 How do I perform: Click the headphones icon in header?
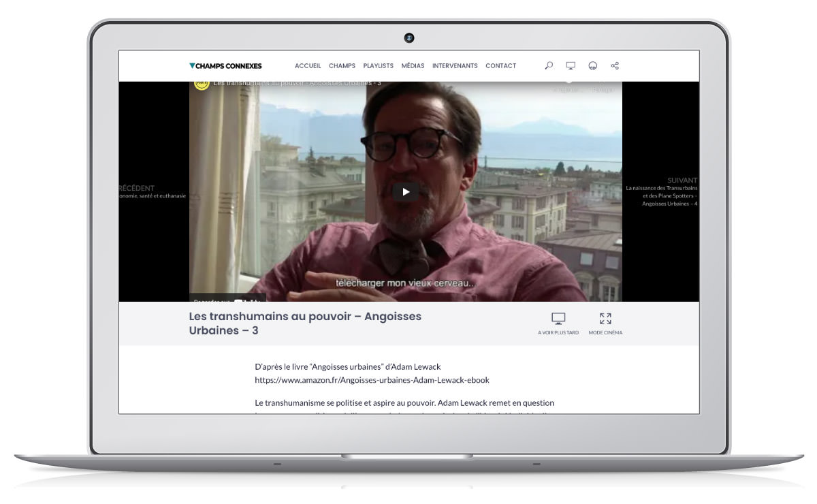pos(593,65)
